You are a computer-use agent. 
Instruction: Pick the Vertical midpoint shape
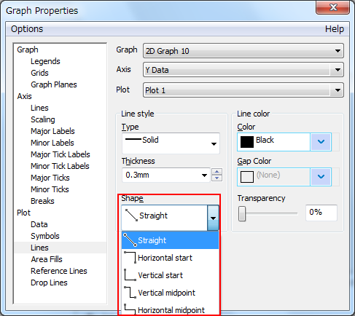click(170, 293)
